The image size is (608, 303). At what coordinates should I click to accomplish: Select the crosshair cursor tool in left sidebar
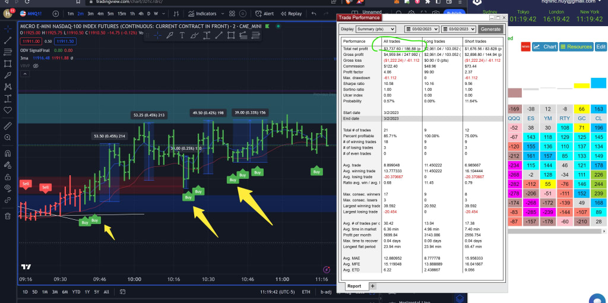click(x=8, y=29)
